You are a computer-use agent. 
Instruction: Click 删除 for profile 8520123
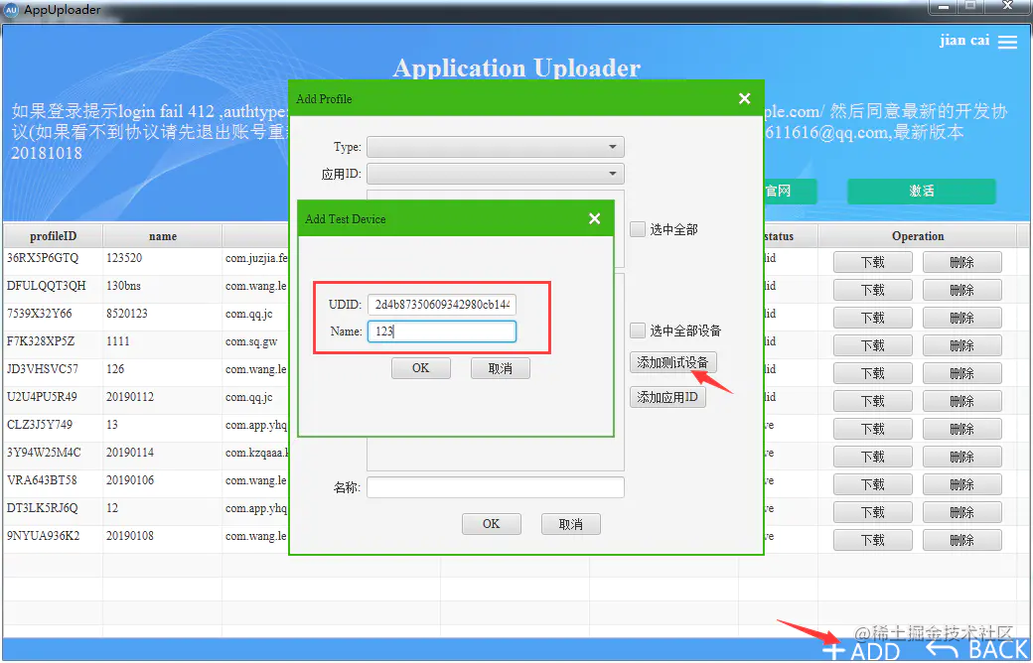(x=961, y=317)
